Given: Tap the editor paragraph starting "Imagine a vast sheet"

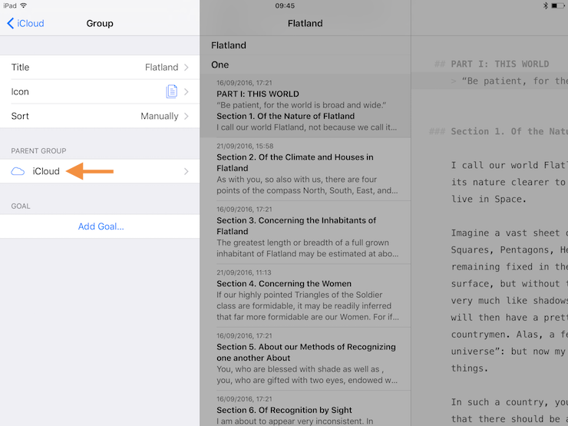Looking at the screenshot, I should click(510, 301).
